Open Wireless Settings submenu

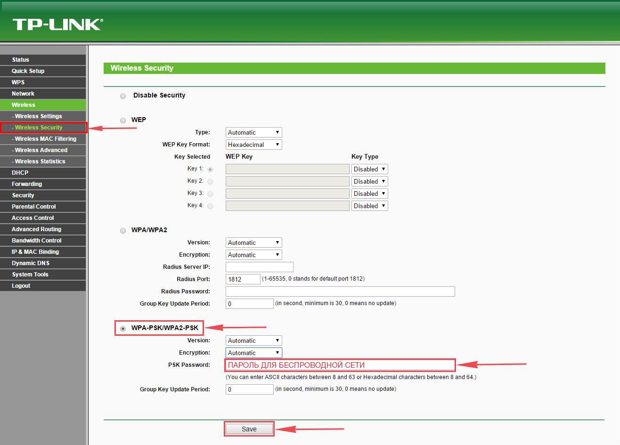click(x=43, y=116)
